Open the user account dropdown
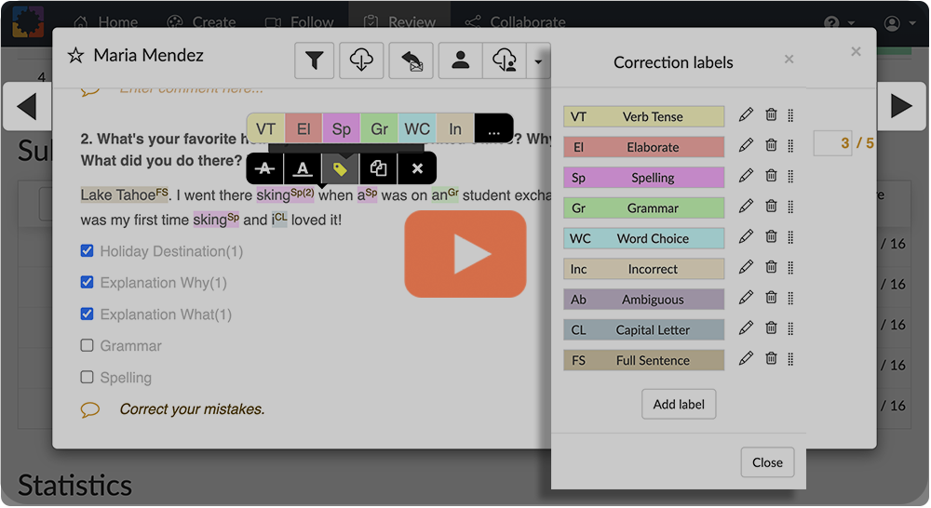 point(899,23)
